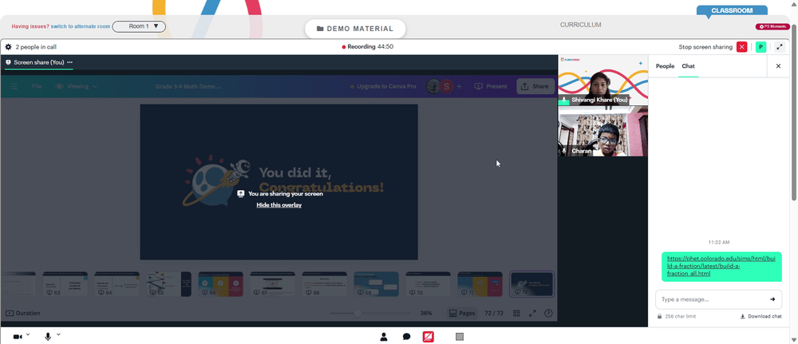Click the gray square stop icon
Viewport: 798px width, 344px height.
pyautogui.click(x=460, y=336)
